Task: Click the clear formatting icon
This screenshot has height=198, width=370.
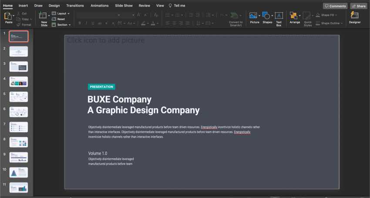Action: tap(156, 15)
